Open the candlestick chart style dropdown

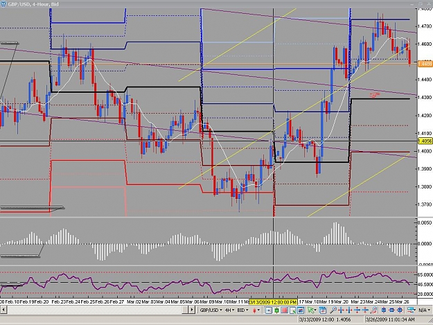[x=256, y=310]
